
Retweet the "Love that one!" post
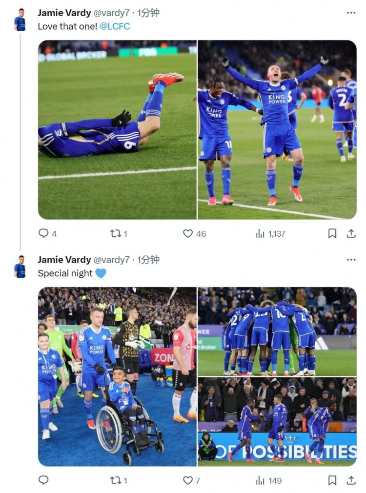click(x=116, y=233)
